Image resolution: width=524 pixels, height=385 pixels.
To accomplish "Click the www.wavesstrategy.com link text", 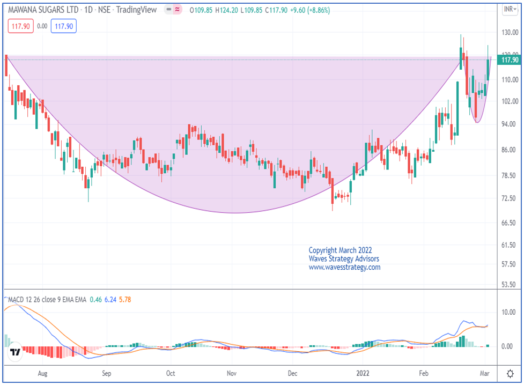I will click(344, 267).
